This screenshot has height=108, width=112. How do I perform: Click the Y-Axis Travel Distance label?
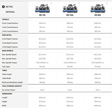10,27
